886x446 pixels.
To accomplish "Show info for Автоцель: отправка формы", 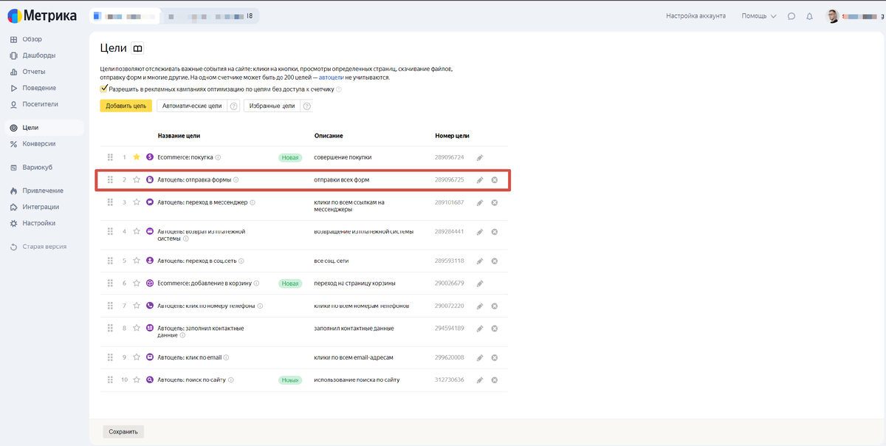I will 236,179.
